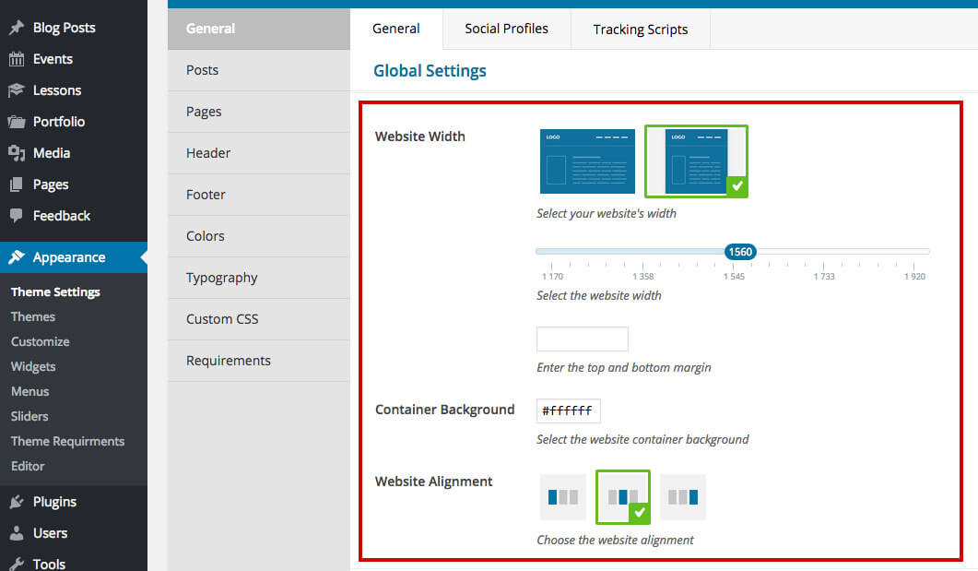Click the Feedback speech bubble icon
978x571 pixels.
coord(17,215)
